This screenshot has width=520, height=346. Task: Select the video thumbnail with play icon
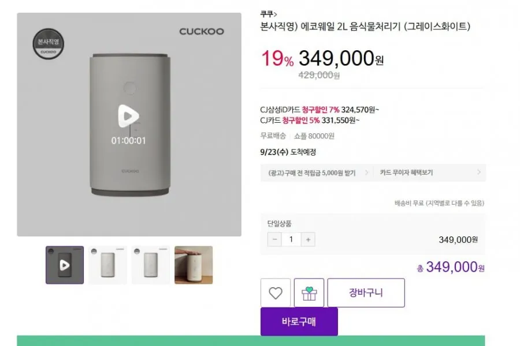(x=65, y=265)
